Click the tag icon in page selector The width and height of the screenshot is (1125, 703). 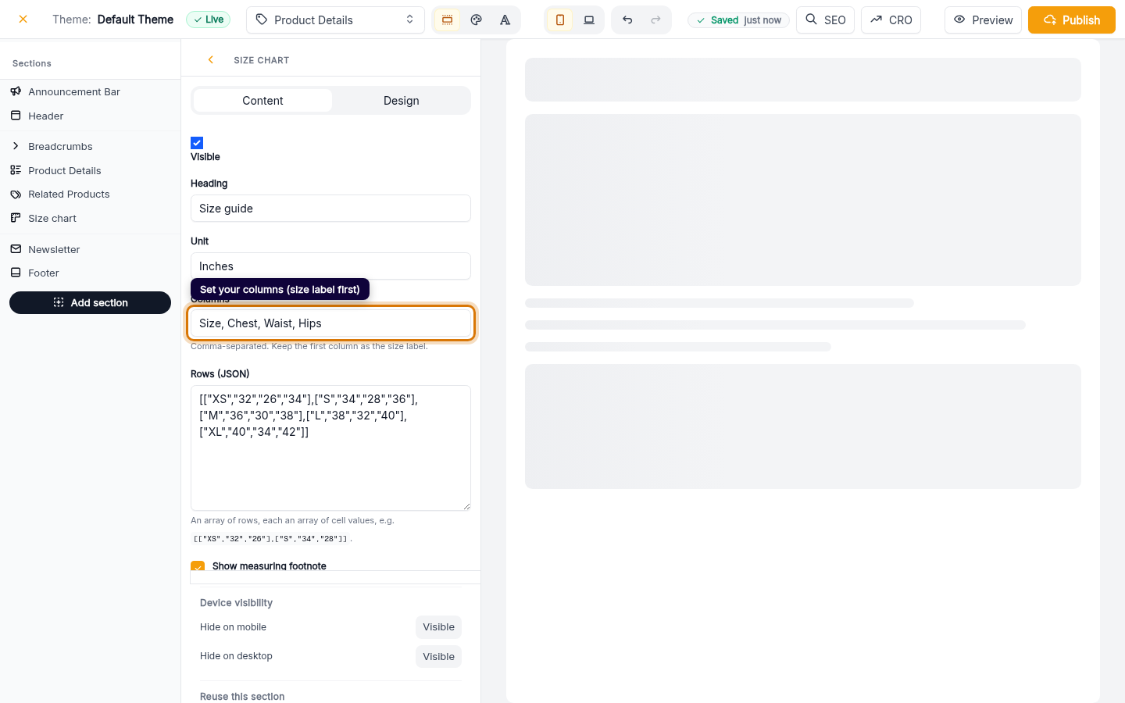click(262, 20)
